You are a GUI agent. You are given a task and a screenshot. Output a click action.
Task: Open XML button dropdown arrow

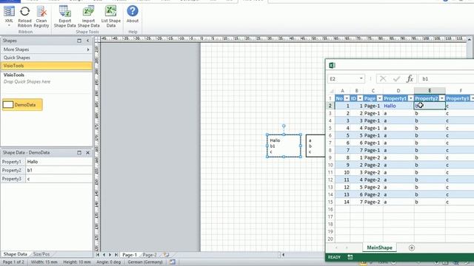click(9, 26)
